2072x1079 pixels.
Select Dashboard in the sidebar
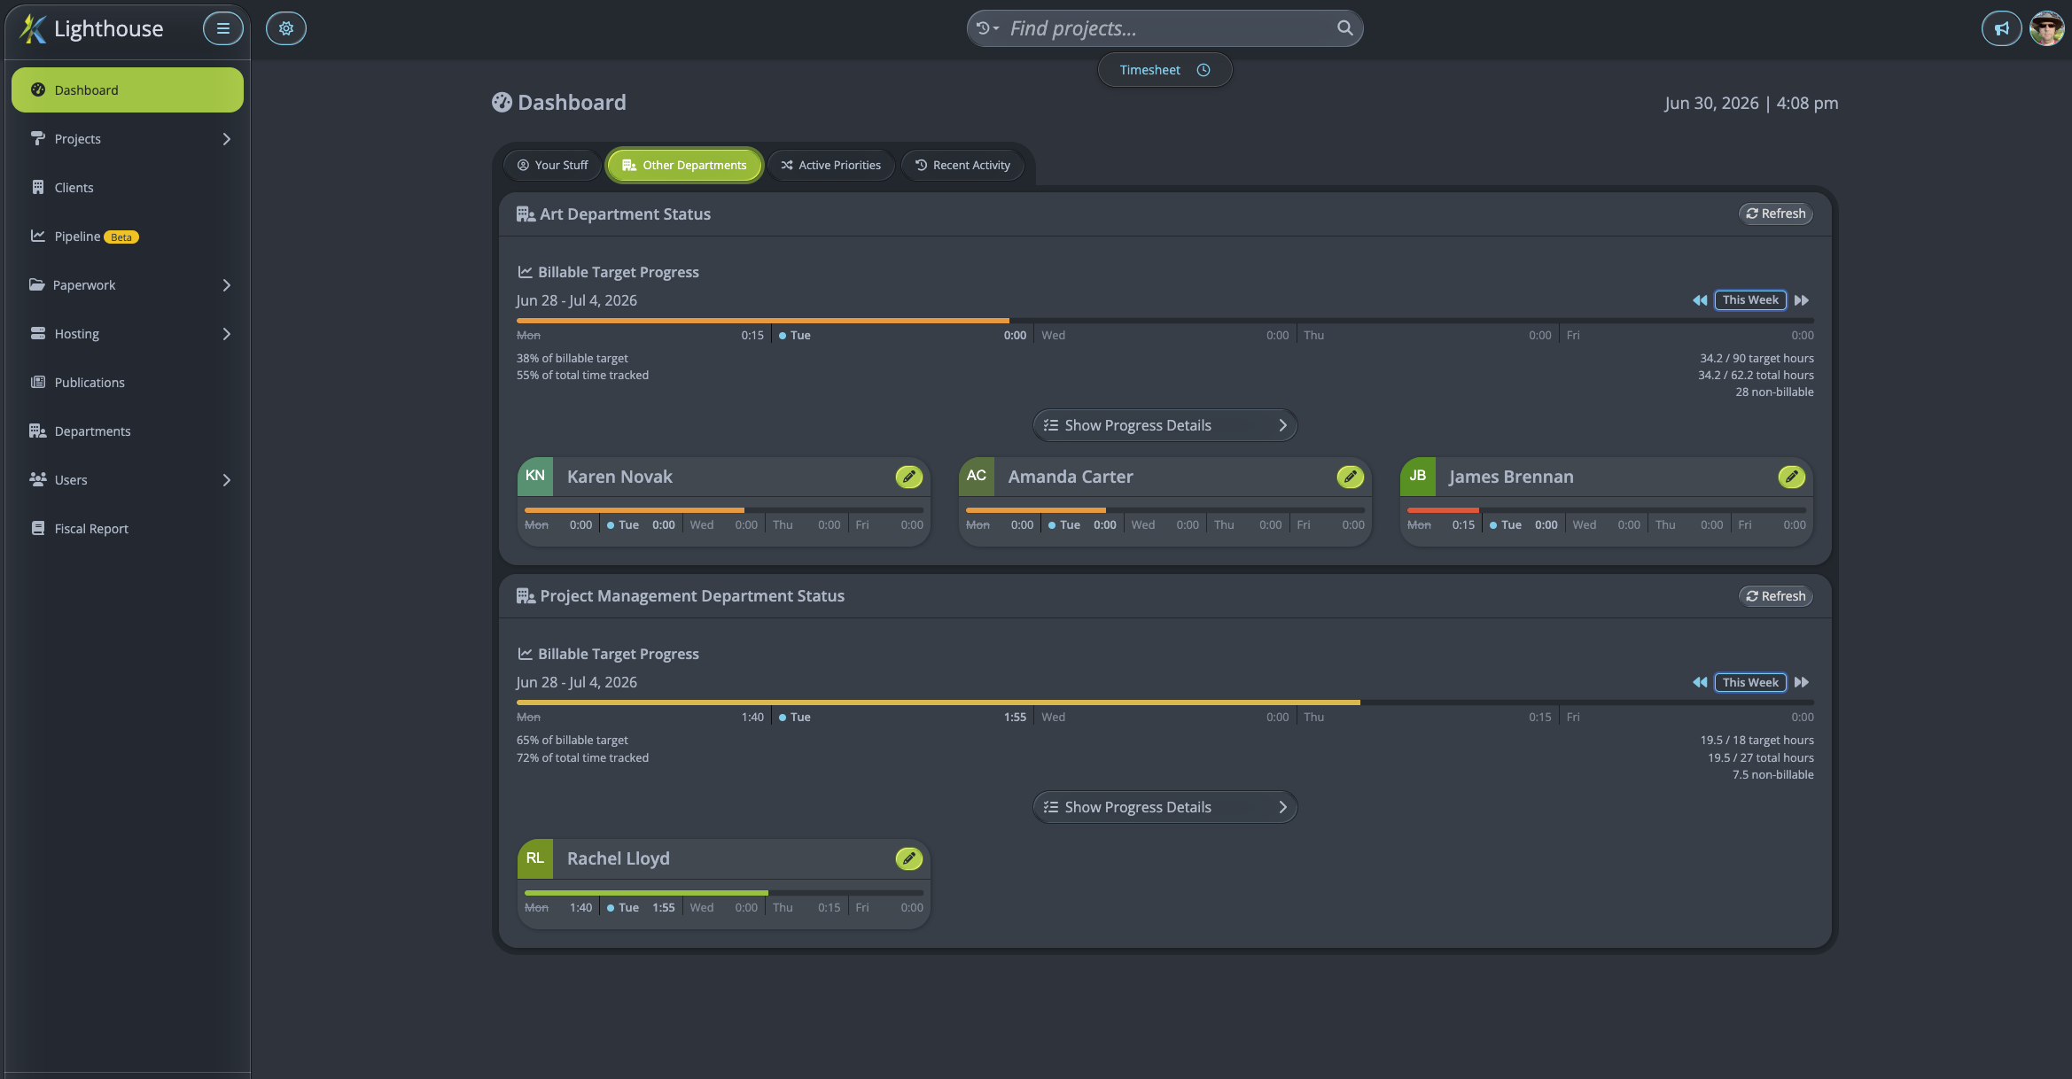pyautogui.click(x=128, y=90)
